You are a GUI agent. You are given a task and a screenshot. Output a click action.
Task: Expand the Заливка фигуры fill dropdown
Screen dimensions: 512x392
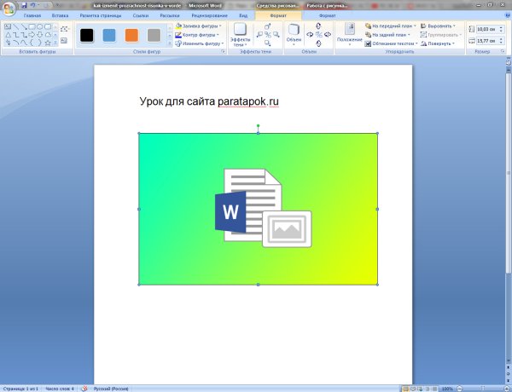coord(220,26)
